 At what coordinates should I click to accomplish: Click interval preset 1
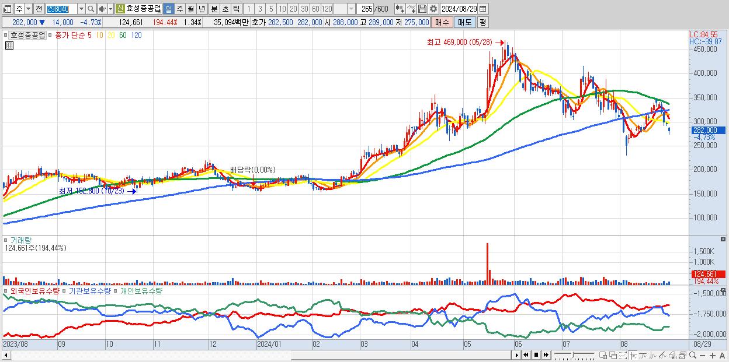coord(249,9)
